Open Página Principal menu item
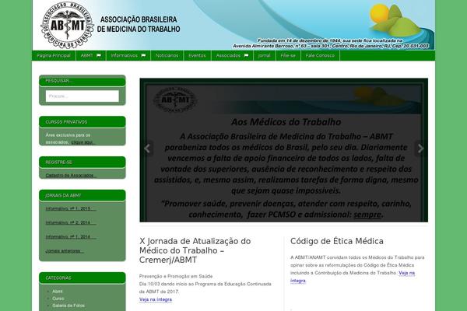The width and height of the screenshot is (467, 311). coord(54,56)
